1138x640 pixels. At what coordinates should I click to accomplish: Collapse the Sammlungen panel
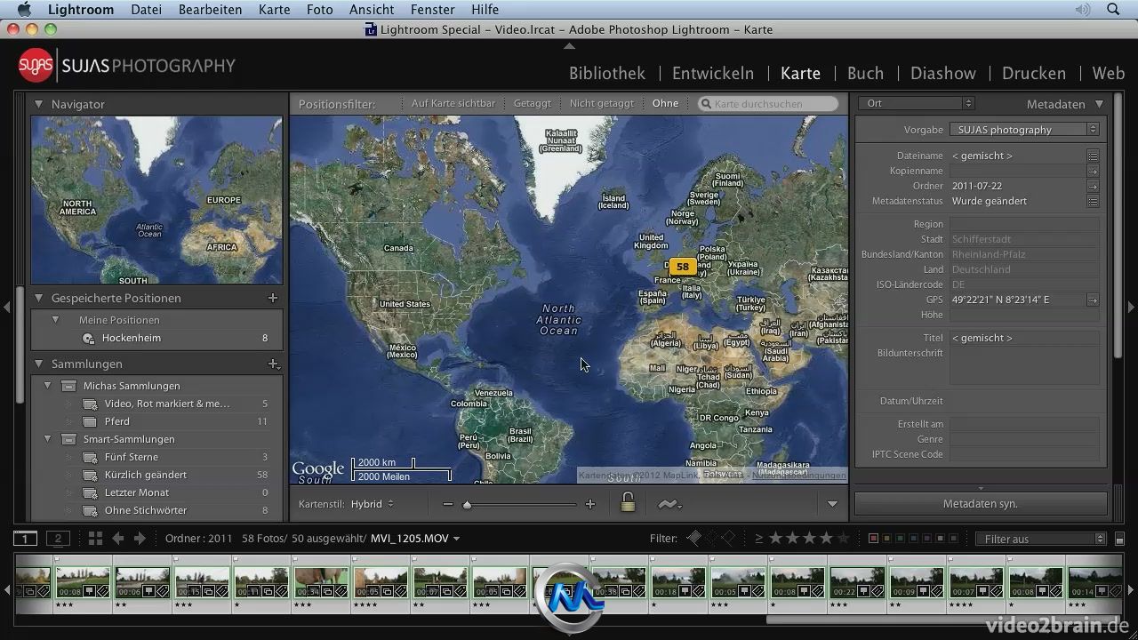coord(38,364)
